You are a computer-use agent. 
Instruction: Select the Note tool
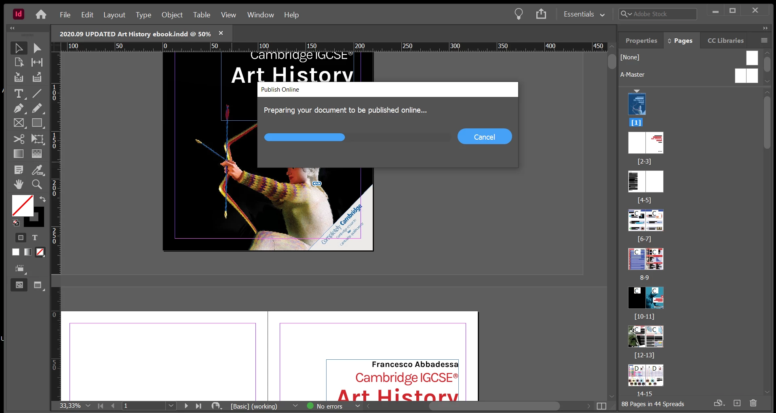point(19,170)
